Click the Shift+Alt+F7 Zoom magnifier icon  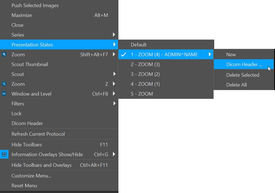tap(4, 54)
